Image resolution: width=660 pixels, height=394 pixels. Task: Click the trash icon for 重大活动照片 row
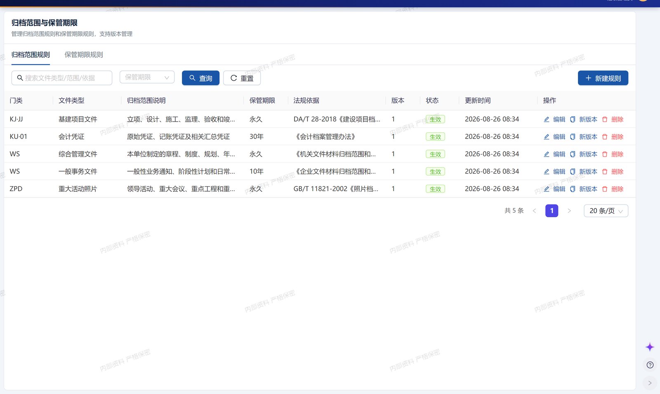[605, 189]
